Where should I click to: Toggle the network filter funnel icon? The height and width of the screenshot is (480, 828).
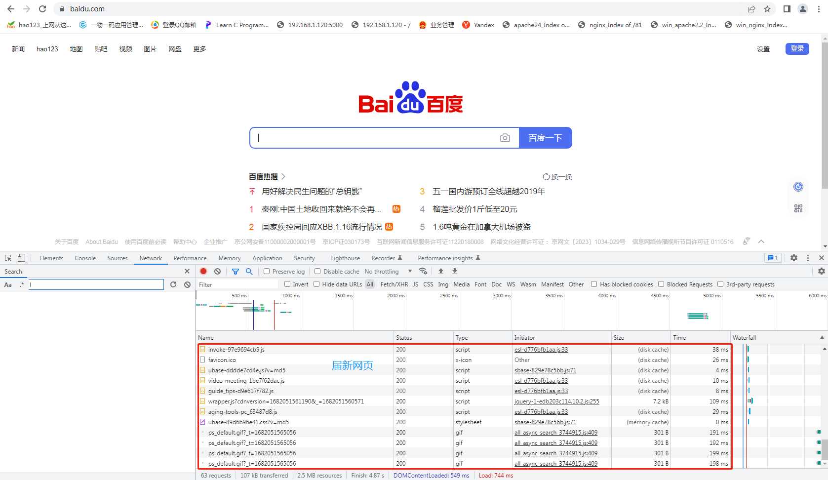tap(236, 271)
